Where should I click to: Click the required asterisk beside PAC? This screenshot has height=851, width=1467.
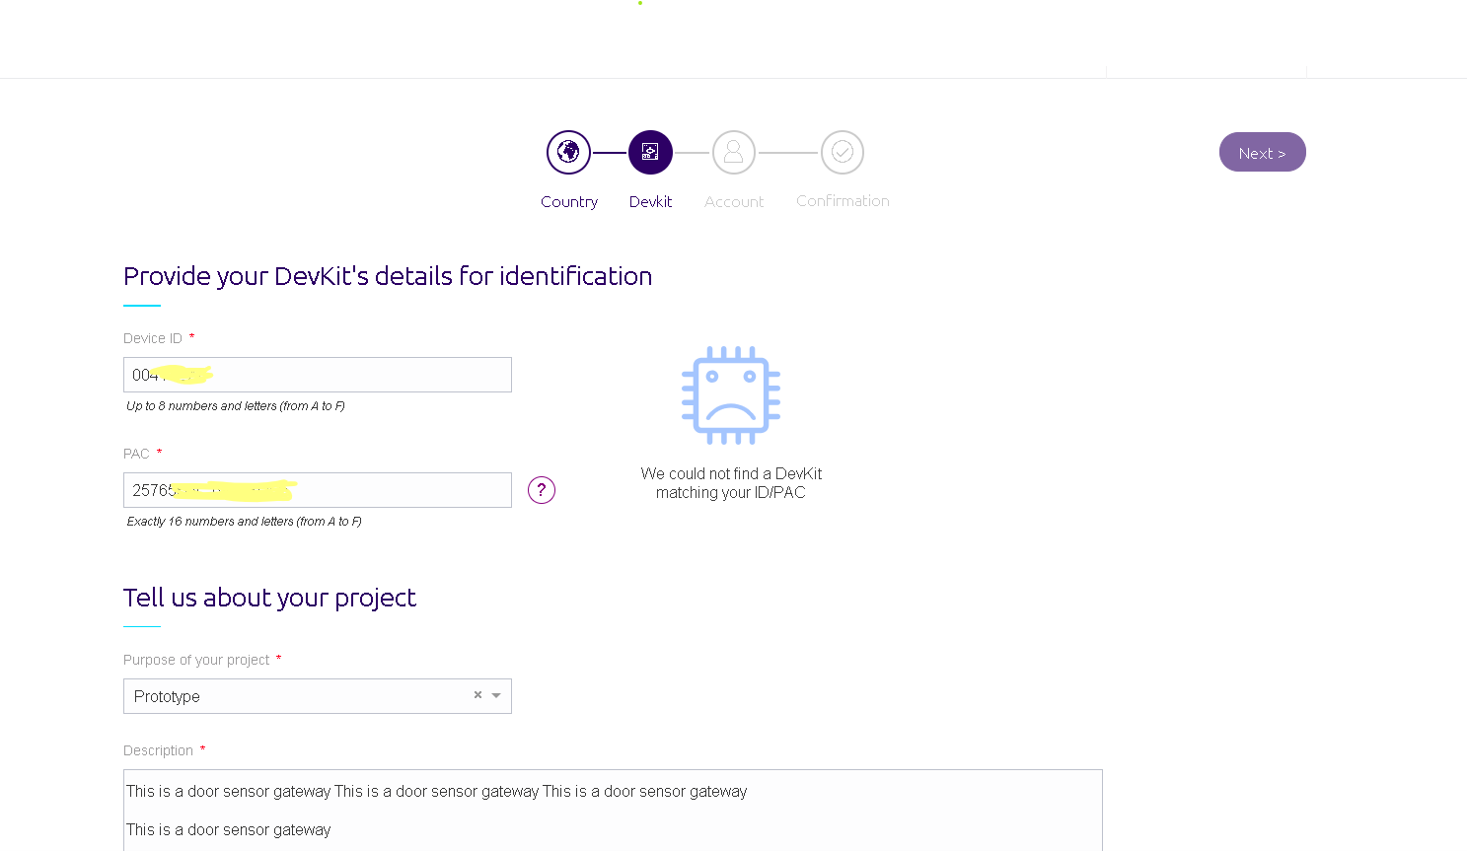[x=160, y=453]
